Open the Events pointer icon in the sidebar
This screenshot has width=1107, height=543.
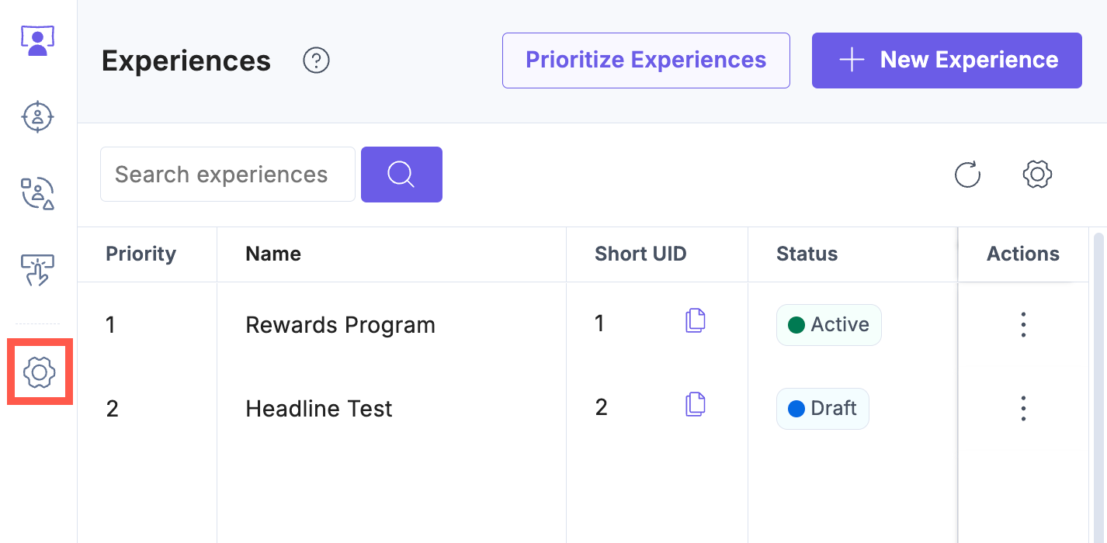37,270
